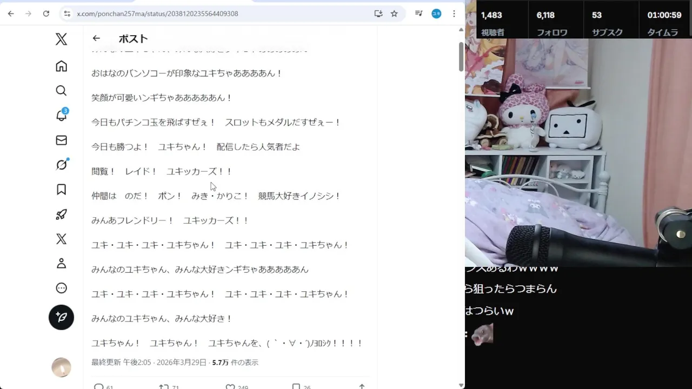Click chat message ら狙ったらつまらん
The width and height of the screenshot is (692, 389).
511,289
